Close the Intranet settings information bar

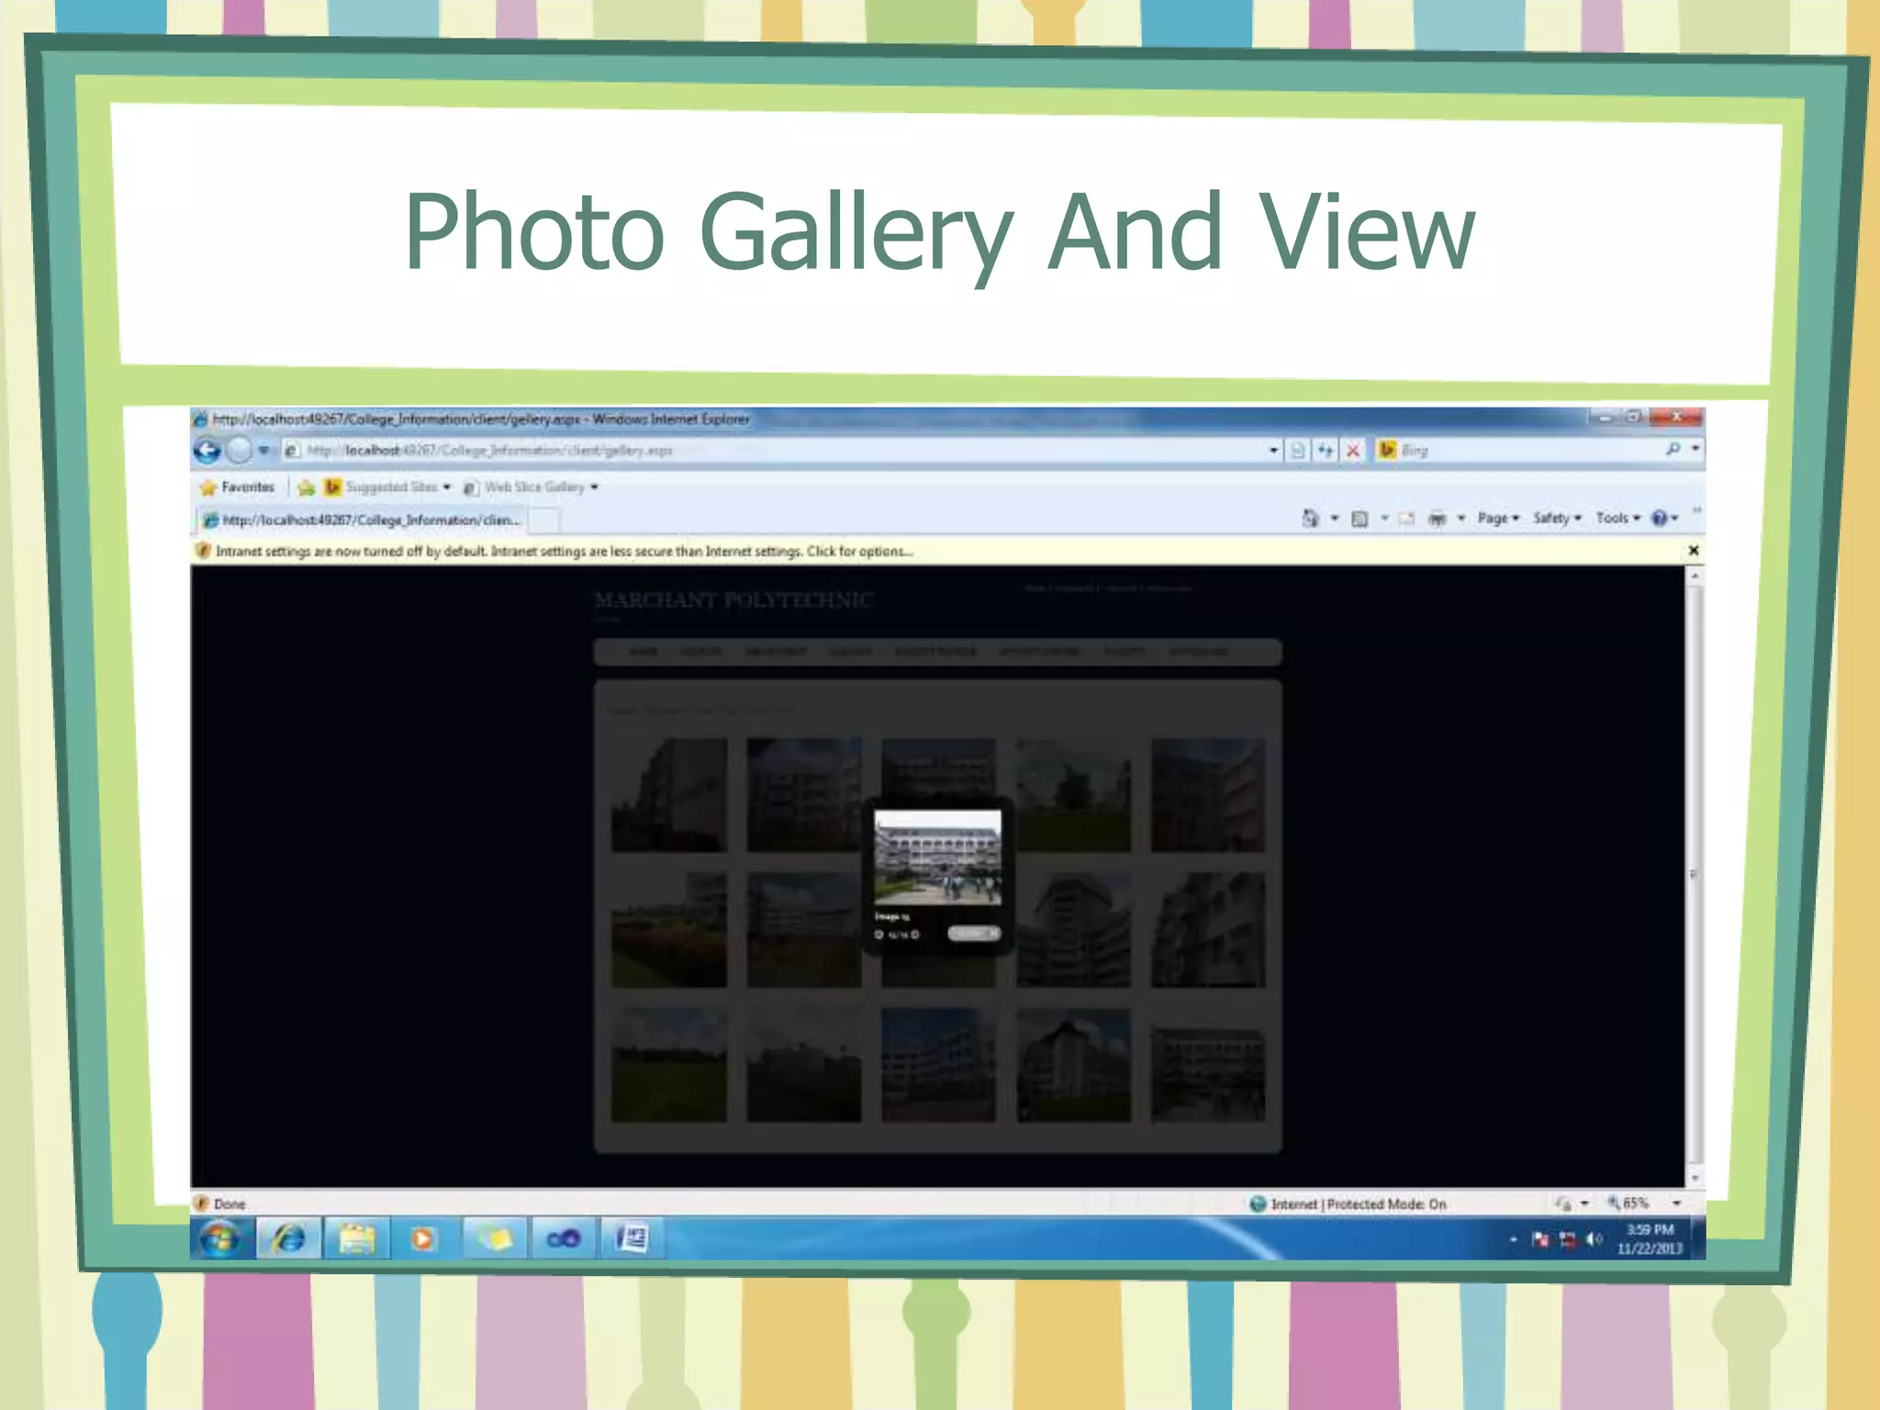coord(1694,551)
